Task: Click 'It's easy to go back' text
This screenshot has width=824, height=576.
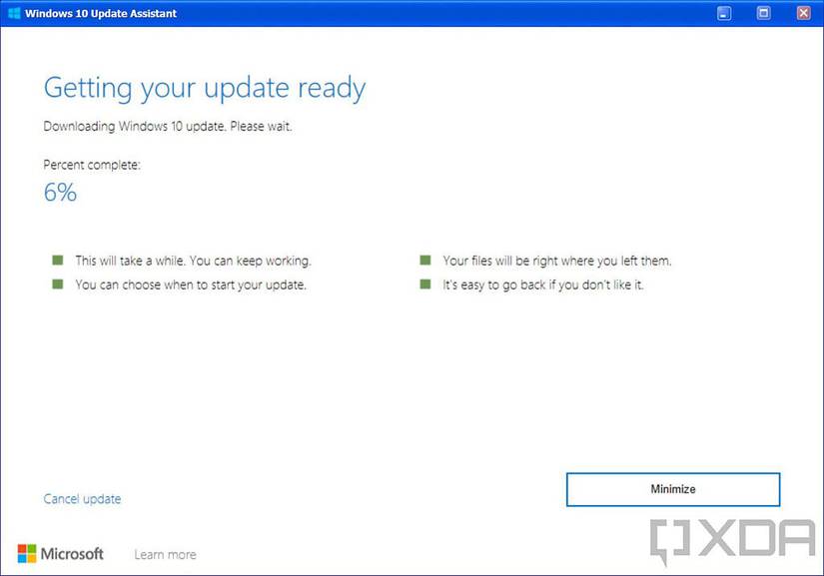Action: 543,285
